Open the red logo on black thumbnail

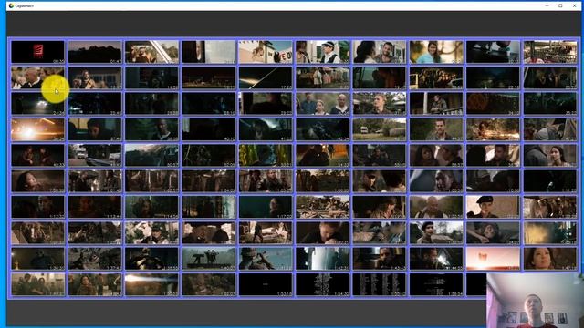point(37,52)
